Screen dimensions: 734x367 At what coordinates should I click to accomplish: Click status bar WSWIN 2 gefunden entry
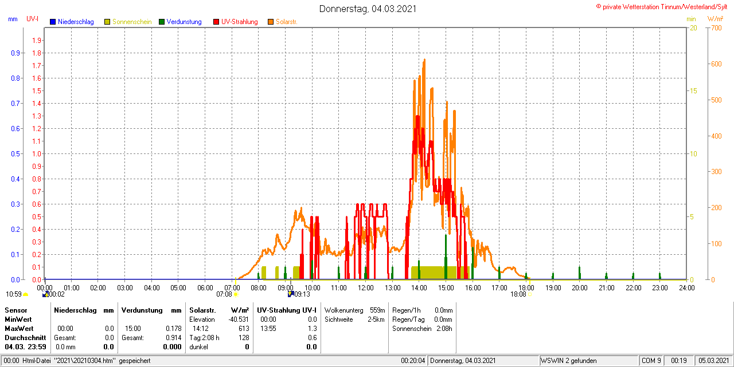point(569,361)
